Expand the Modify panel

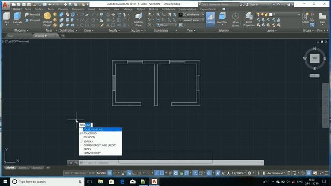(x=114, y=30)
